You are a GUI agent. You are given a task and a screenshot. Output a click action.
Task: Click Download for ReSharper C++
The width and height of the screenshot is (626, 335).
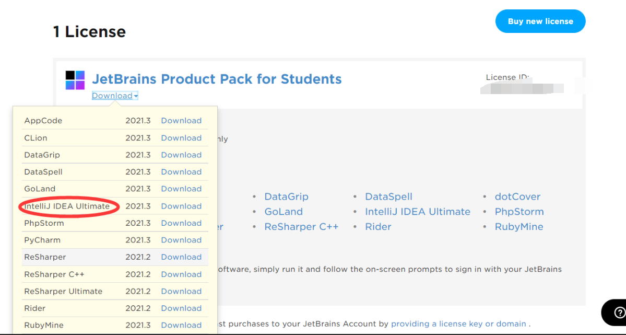(181, 274)
